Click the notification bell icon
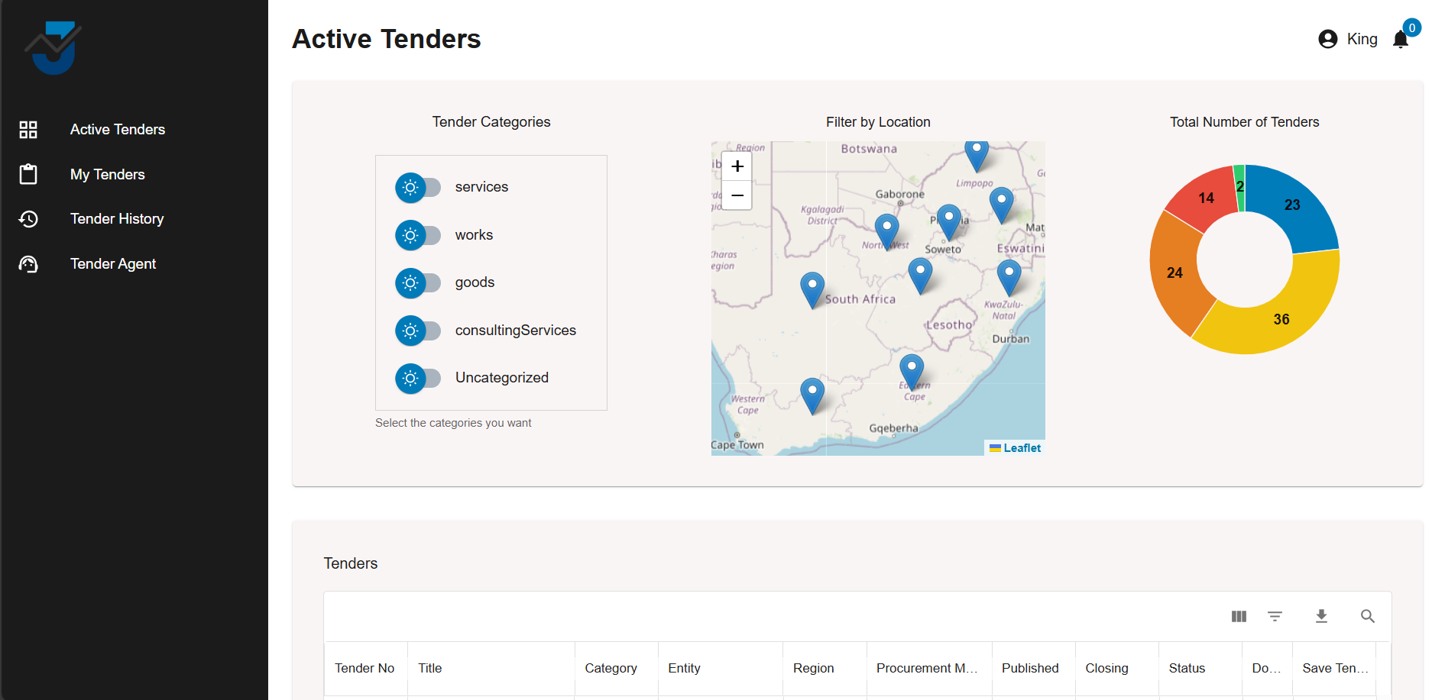The width and height of the screenshot is (1445, 700). click(1400, 40)
